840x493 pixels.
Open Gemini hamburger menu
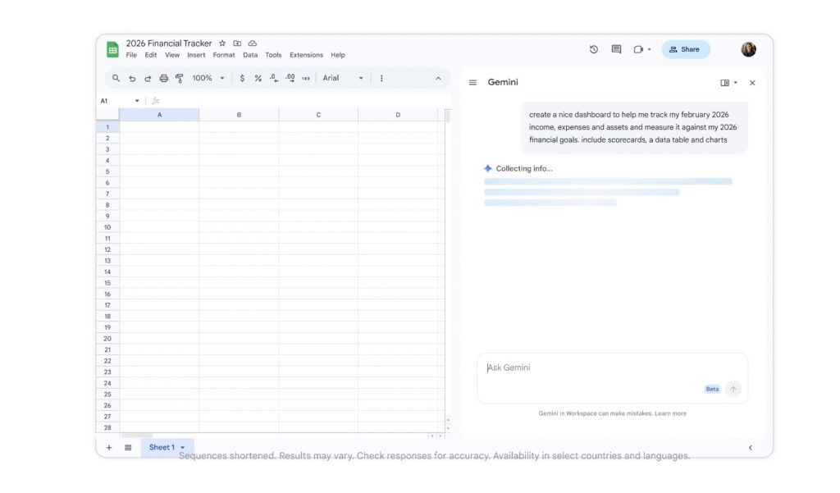click(x=472, y=83)
